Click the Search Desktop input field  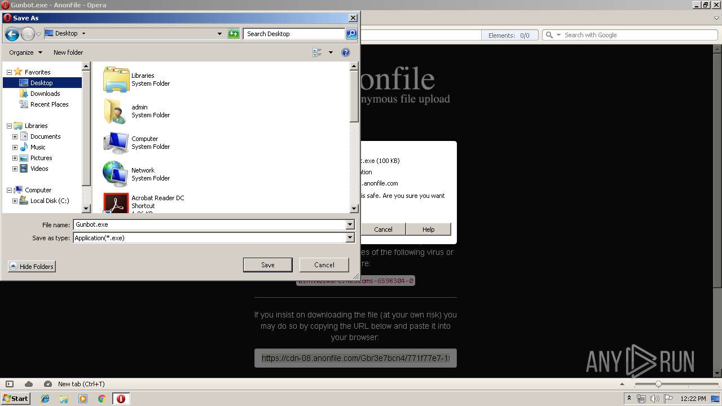pyautogui.click(x=294, y=34)
